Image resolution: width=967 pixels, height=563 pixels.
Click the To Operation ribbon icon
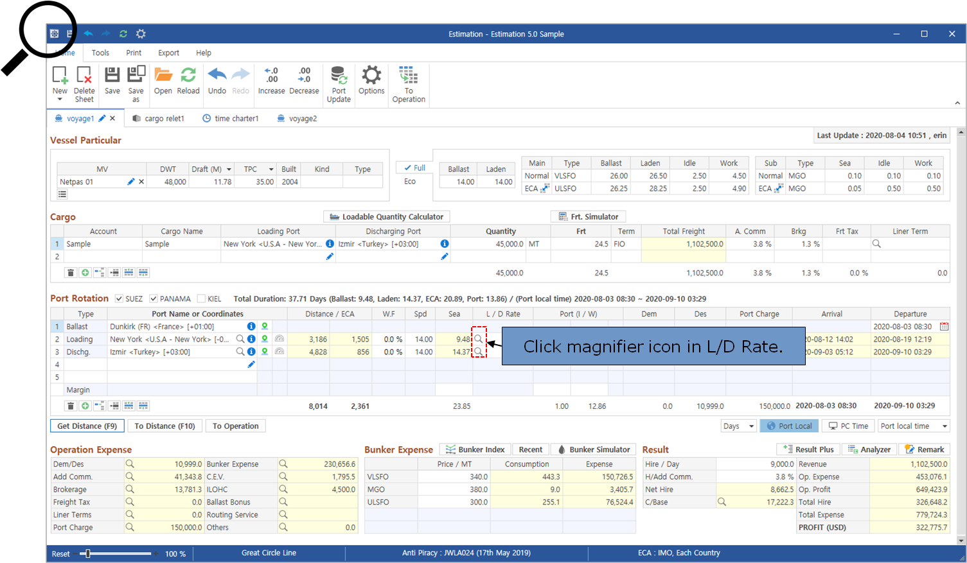(x=409, y=75)
